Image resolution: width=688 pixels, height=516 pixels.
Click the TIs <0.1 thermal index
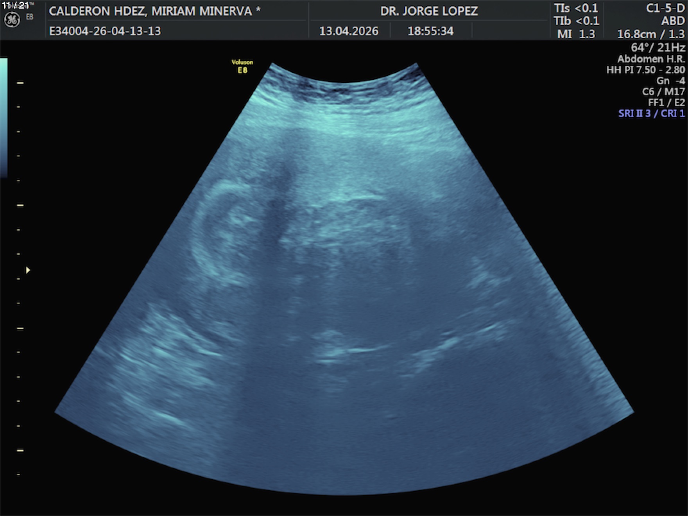pyautogui.click(x=576, y=8)
